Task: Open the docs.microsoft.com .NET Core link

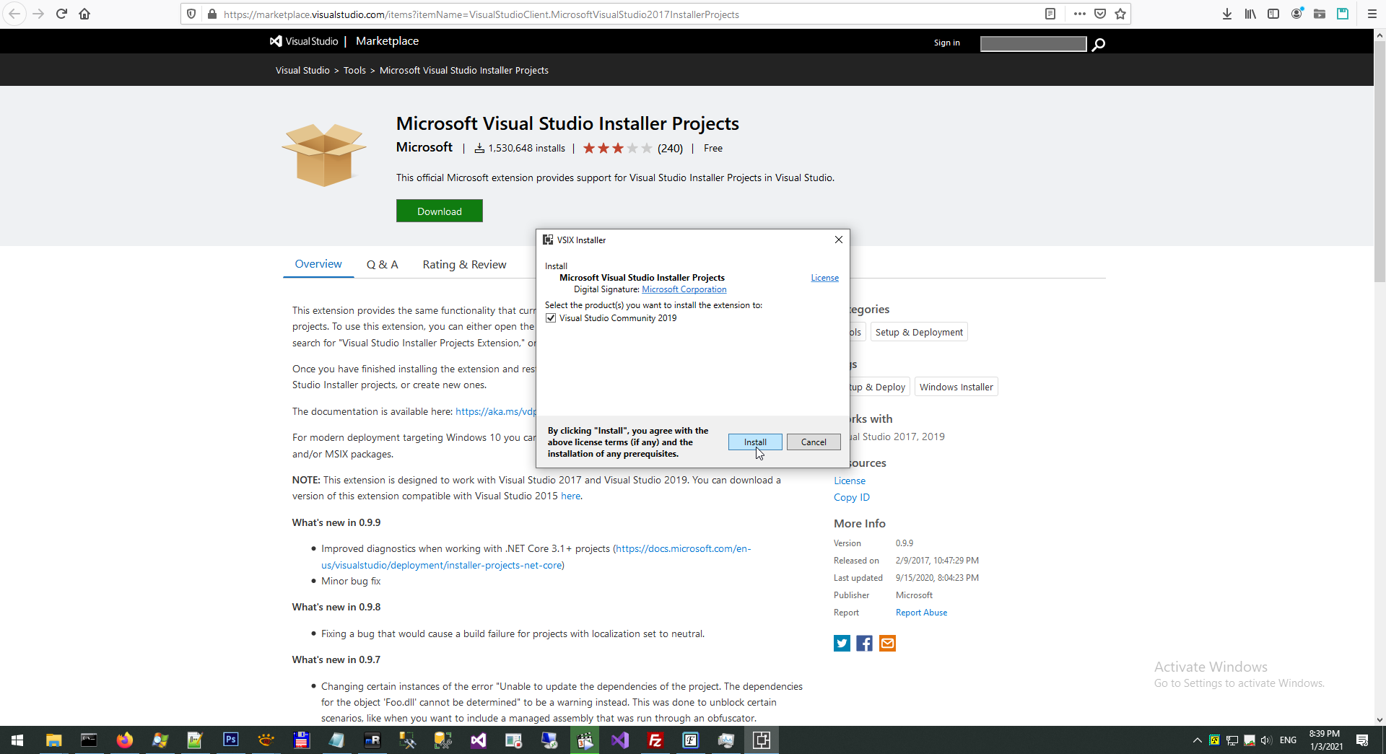Action: [x=536, y=556]
